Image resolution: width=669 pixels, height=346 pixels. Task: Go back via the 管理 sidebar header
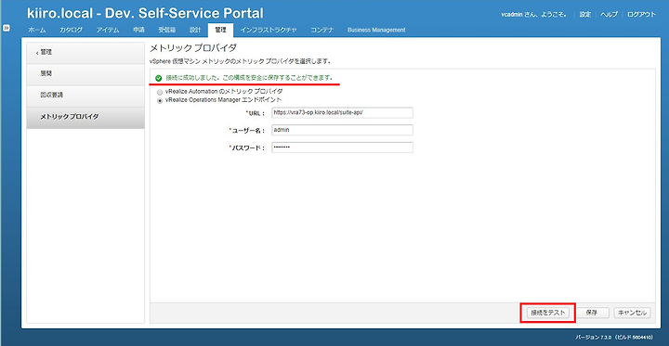point(85,53)
